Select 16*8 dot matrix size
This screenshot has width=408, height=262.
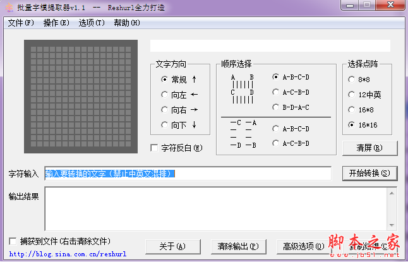click(x=352, y=110)
